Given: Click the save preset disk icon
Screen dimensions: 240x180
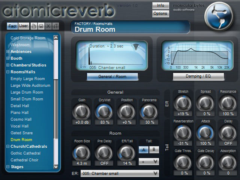Looking at the screenshot, I should coord(41,26).
